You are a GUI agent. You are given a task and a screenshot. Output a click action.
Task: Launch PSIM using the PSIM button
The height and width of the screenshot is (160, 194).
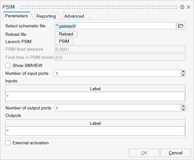(x=64, y=41)
